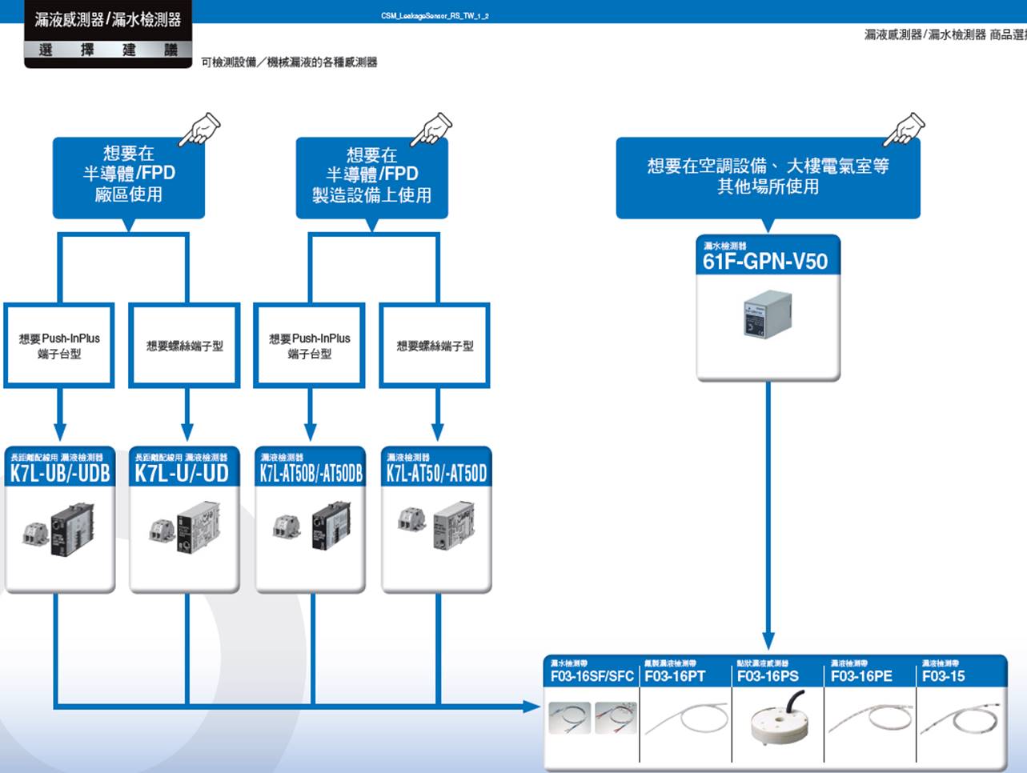Select the 想要在半導體/FPD 廠區使用 blue box
1027x773 pixels.
129,178
